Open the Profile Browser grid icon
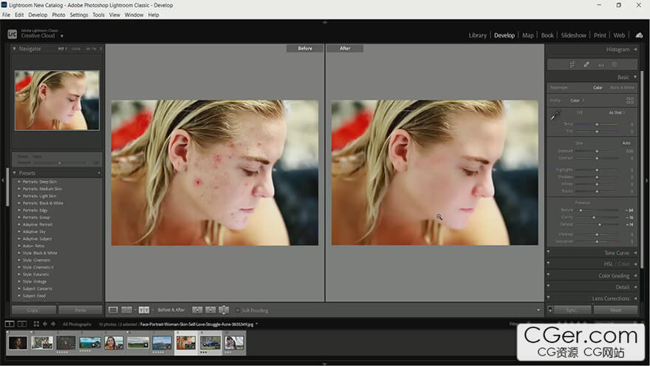 [x=629, y=101]
